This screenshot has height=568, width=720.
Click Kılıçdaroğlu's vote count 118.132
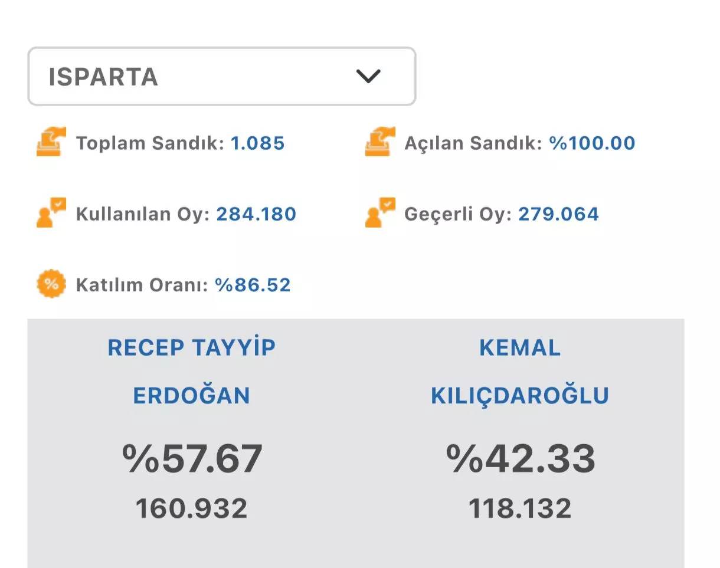(520, 508)
